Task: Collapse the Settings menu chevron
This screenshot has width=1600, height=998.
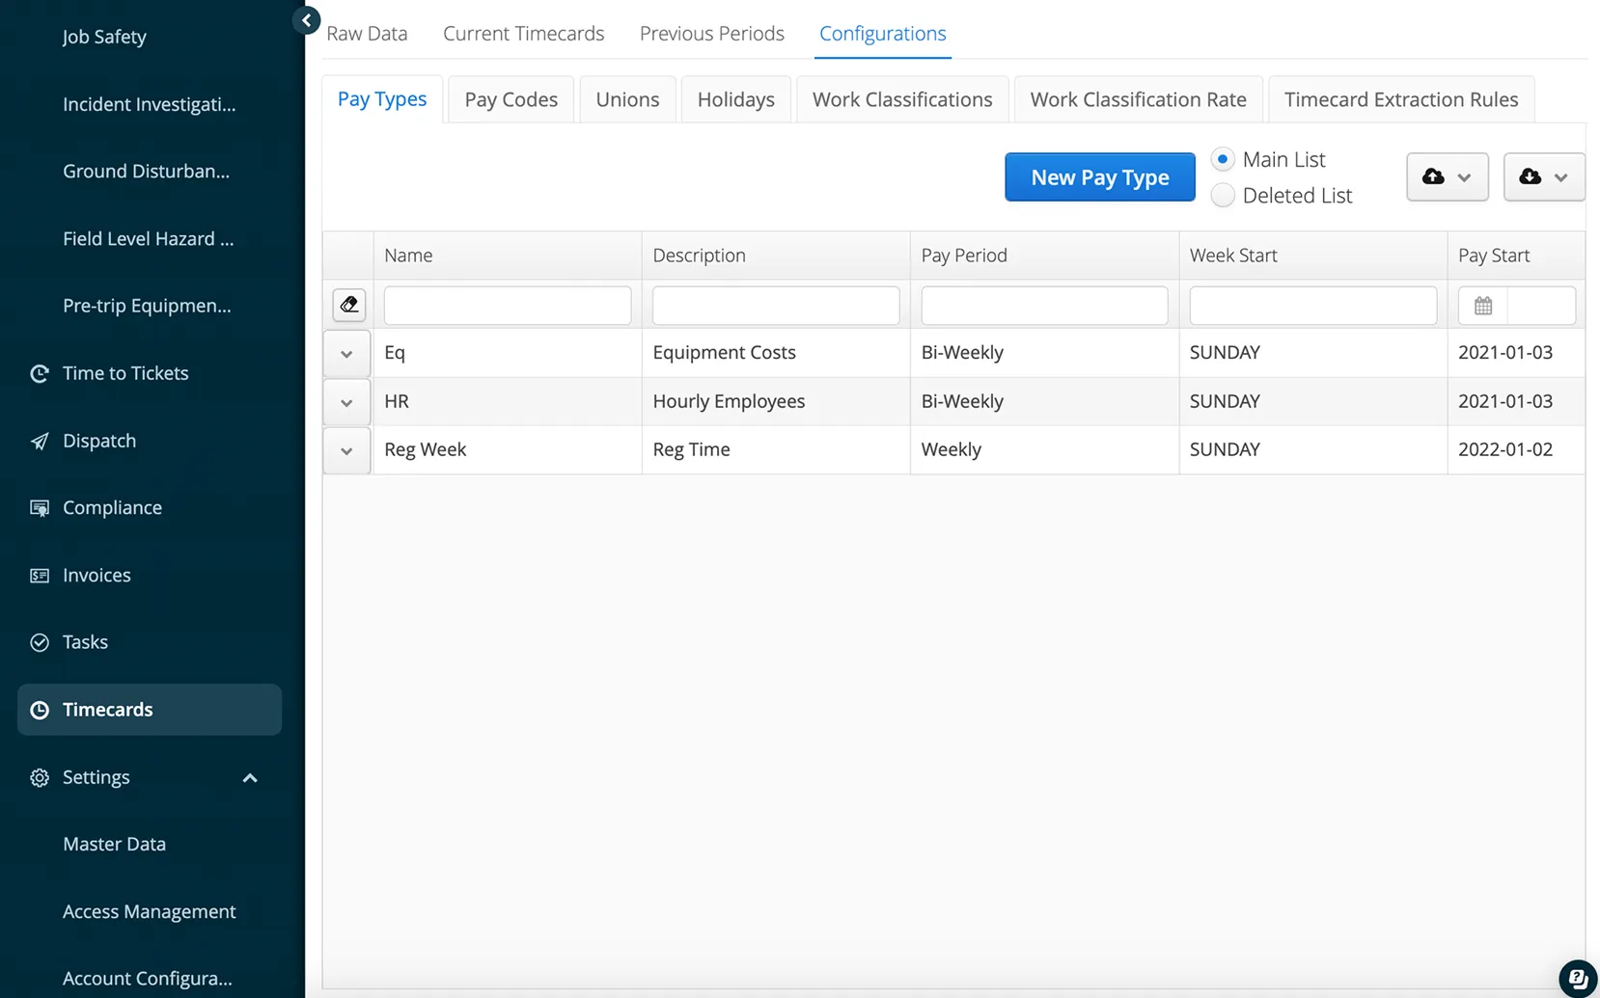Action: pyautogui.click(x=250, y=777)
